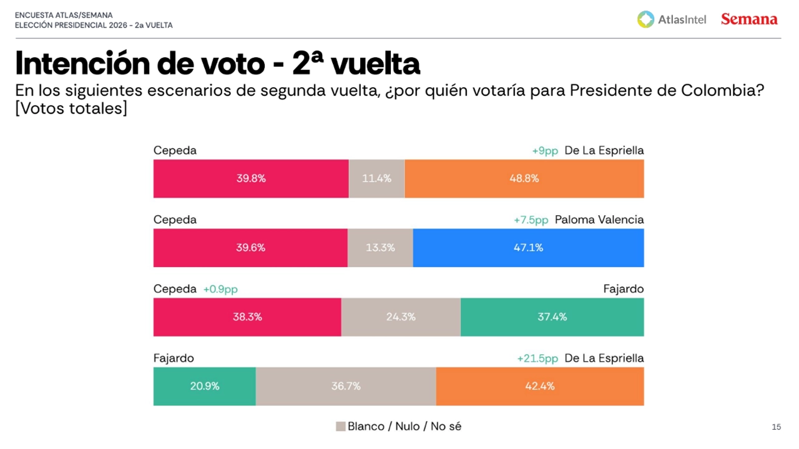
Task: Select Cepeda's 39.8% red bar segment
Action: coord(251,178)
